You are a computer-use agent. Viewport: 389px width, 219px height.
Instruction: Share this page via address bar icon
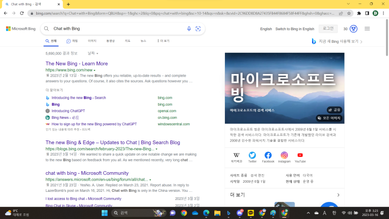coord(341,14)
